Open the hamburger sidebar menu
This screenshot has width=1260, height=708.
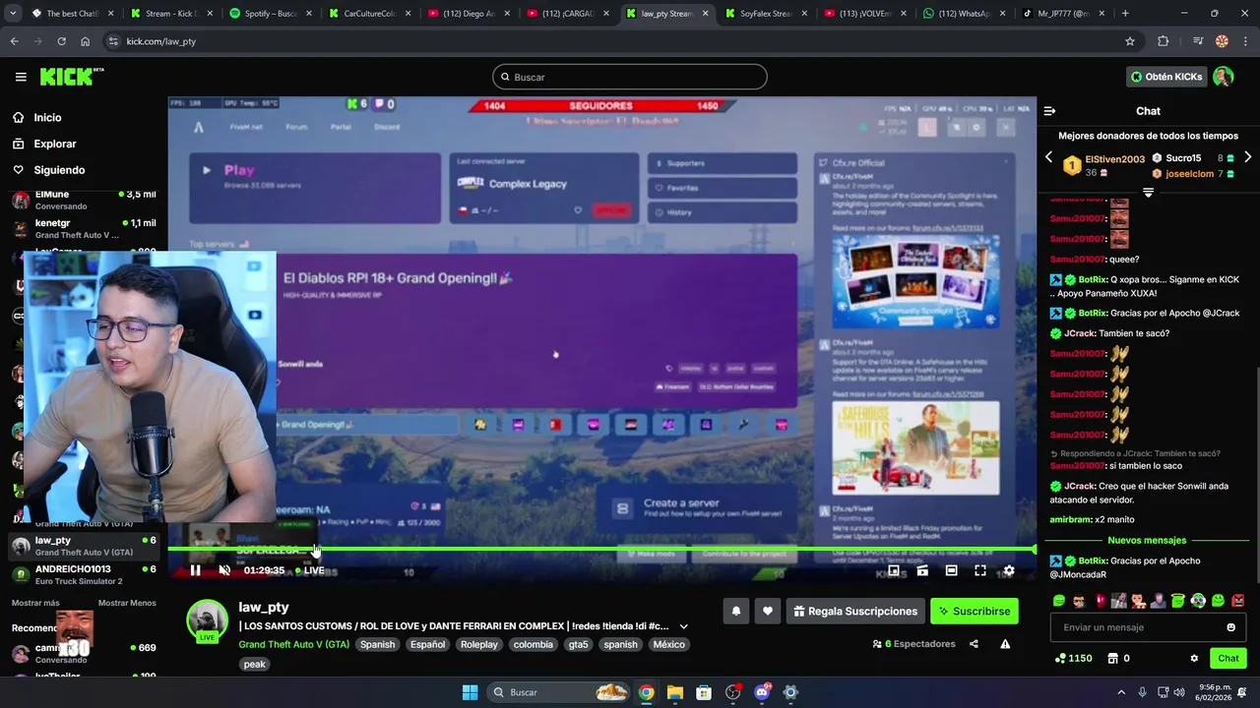point(21,77)
